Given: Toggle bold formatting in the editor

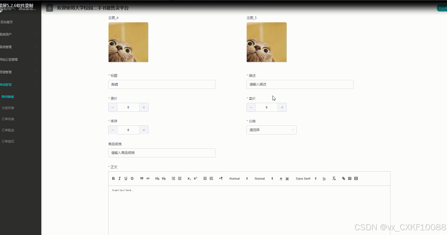Looking at the screenshot, I should (113, 179).
